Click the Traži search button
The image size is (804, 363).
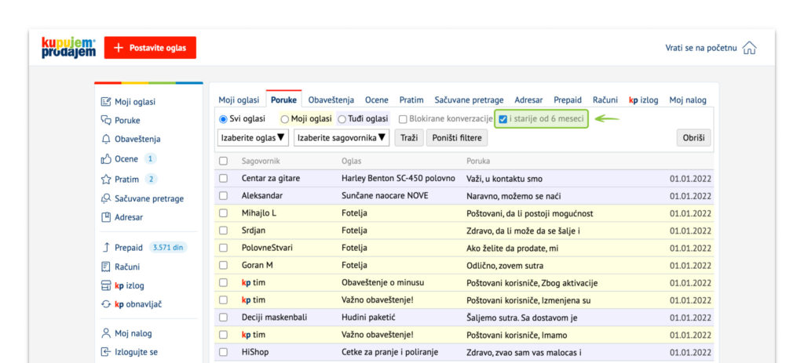point(408,138)
